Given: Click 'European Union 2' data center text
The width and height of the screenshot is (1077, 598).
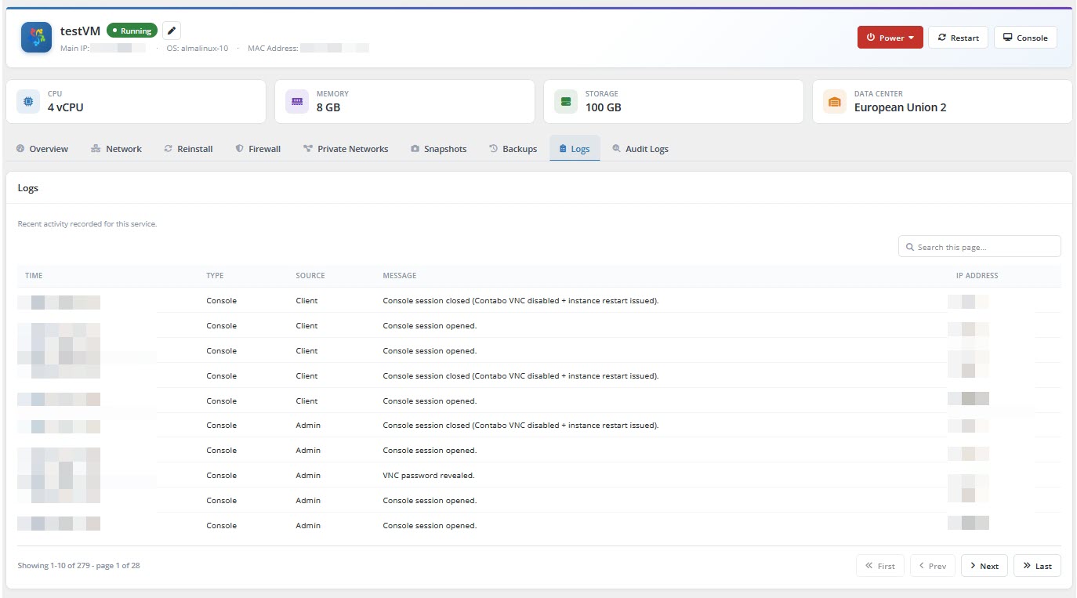Looking at the screenshot, I should pos(900,107).
